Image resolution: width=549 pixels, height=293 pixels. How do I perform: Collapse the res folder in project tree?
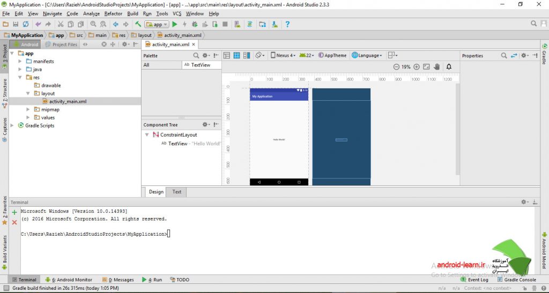pos(20,78)
